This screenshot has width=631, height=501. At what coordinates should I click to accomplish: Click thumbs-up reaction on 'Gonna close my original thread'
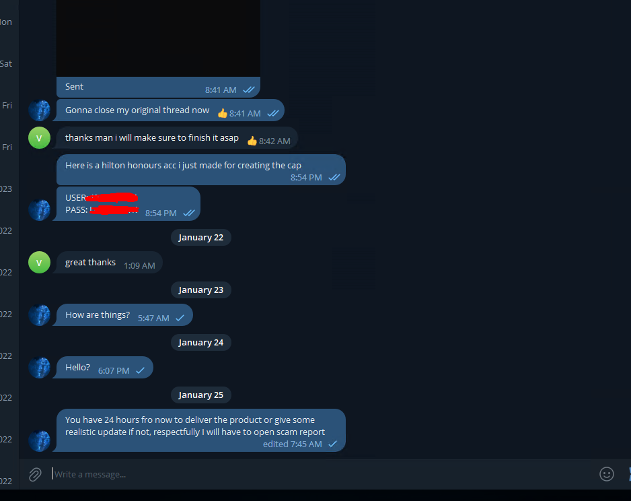223,113
